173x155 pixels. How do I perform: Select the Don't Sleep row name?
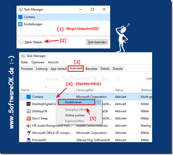[x=40, y=118]
